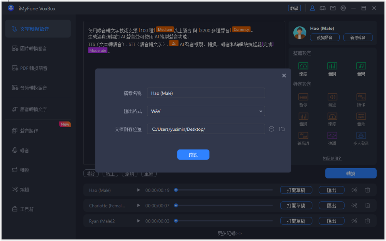Click the 貼上 paste button
The image size is (386, 241).
[110, 174]
